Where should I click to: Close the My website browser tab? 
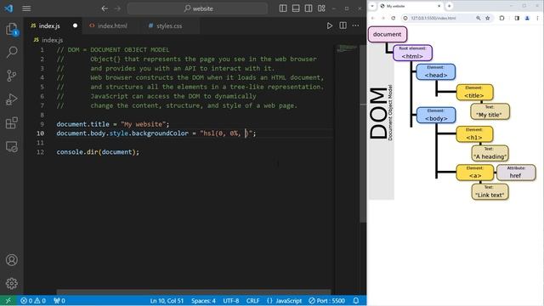pos(439,6)
